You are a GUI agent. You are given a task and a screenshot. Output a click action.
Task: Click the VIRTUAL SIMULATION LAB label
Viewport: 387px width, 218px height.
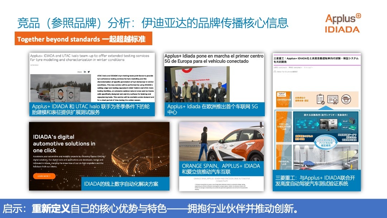point(284,127)
